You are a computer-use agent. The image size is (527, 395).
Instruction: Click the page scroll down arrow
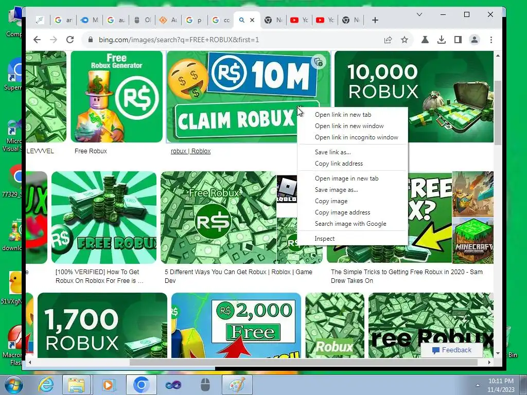[x=498, y=353]
